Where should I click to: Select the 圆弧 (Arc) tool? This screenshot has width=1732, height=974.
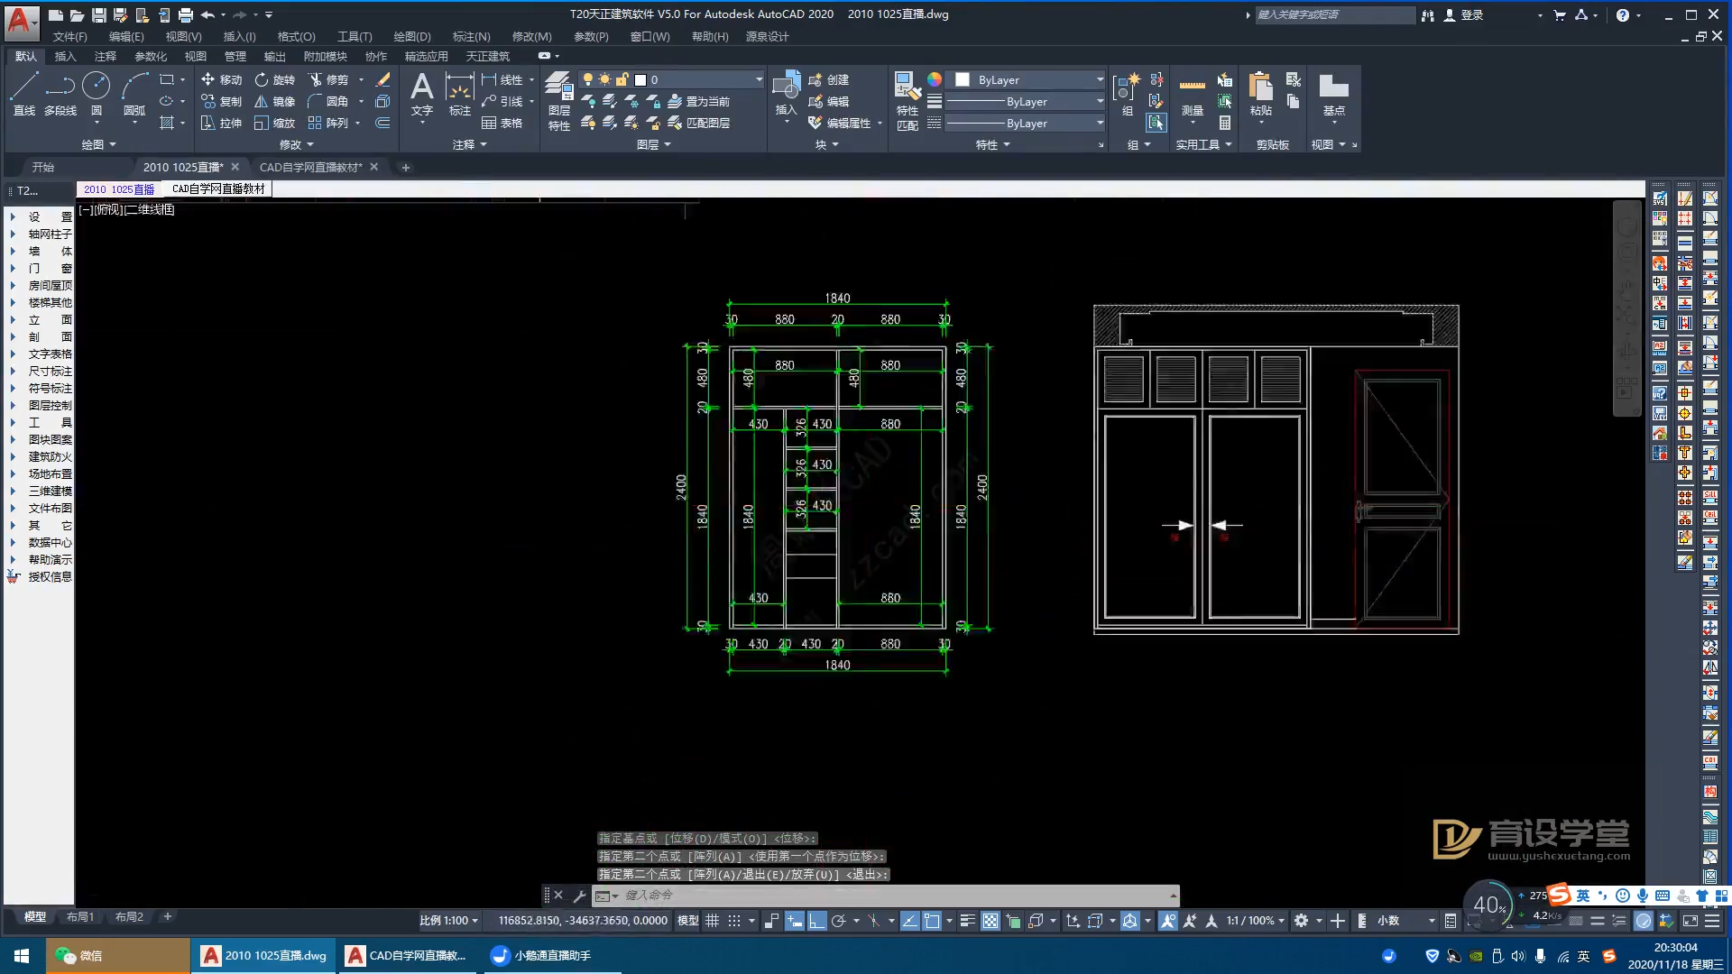(x=134, y=94)
